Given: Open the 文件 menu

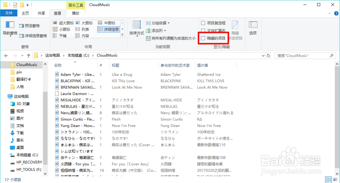Looking at the screenshot, I should tap(9, 13).
